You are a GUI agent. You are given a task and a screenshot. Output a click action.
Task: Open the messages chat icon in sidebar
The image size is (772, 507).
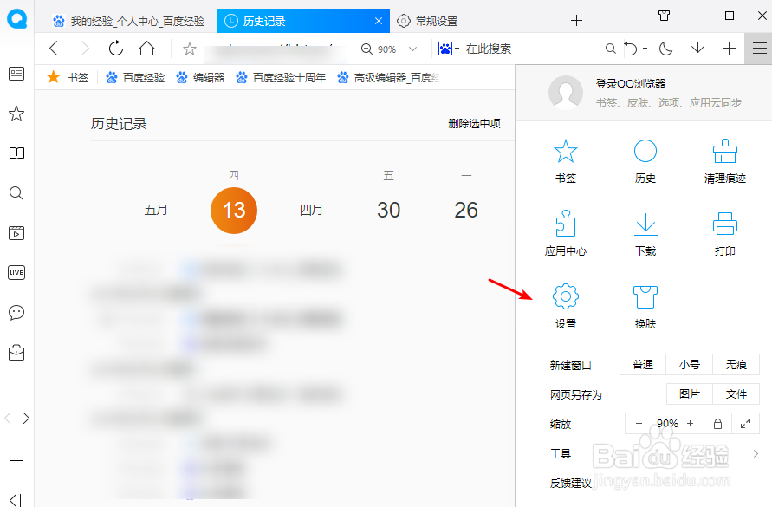pyautogui.click(x=16, y=313)
